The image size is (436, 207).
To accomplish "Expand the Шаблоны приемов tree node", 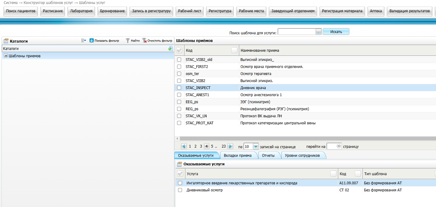I will coord(6,56).
